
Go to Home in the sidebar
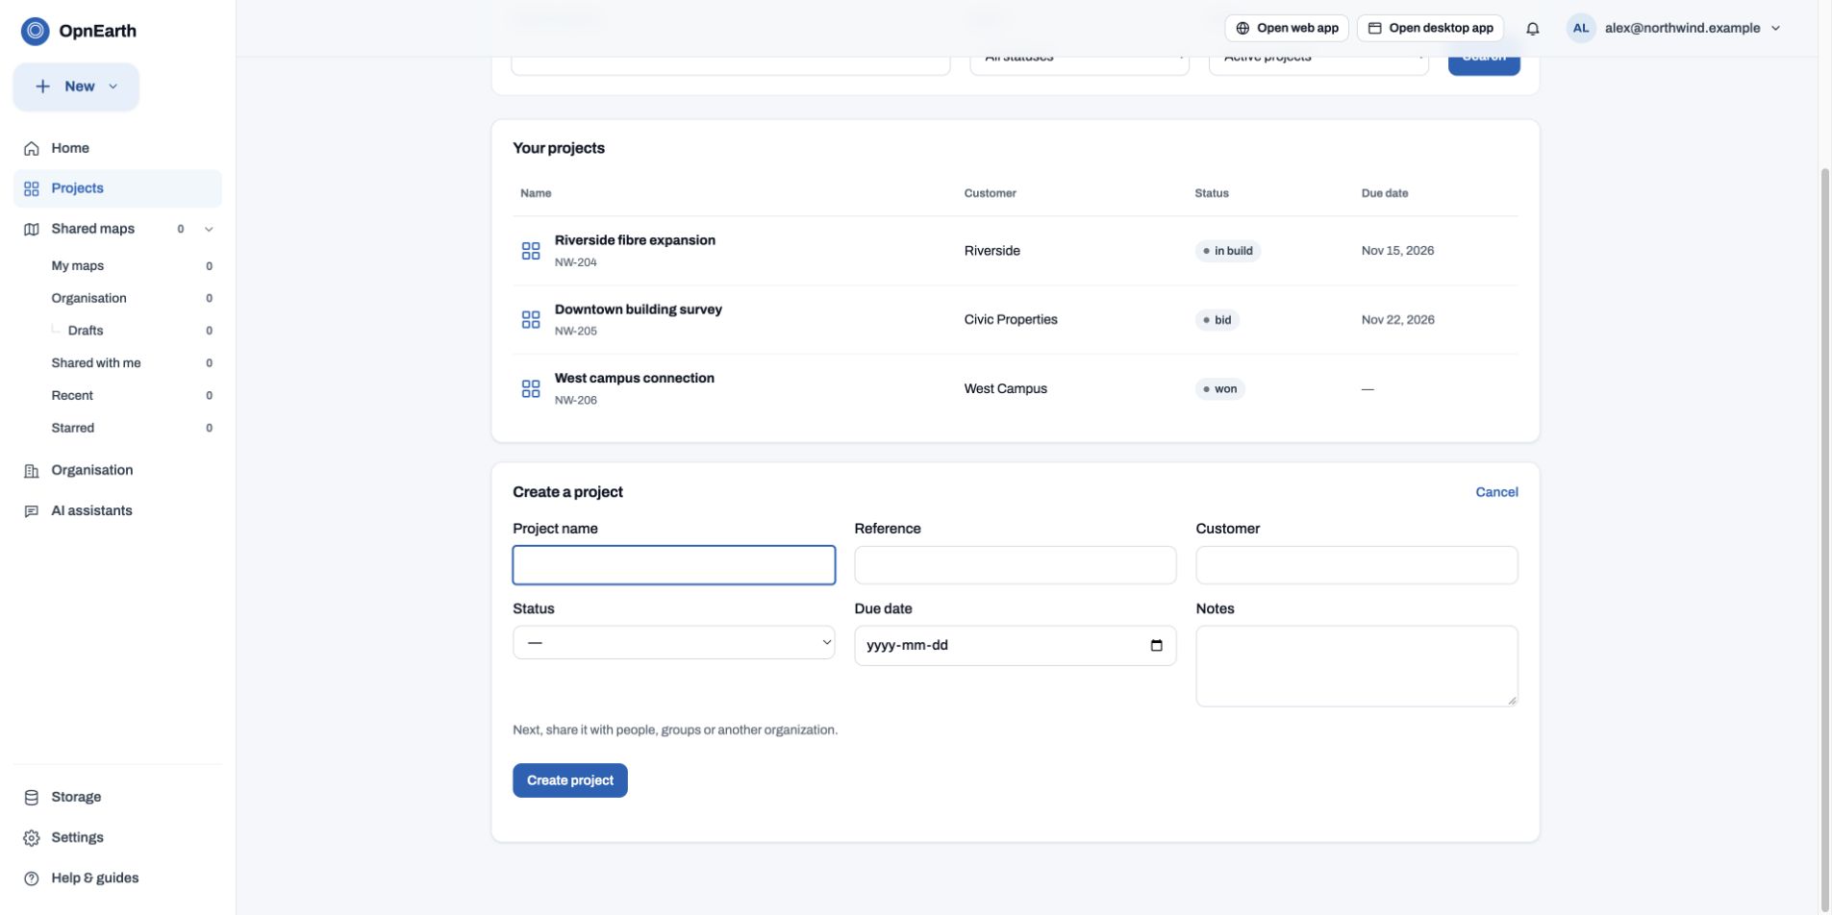[117, 148]
